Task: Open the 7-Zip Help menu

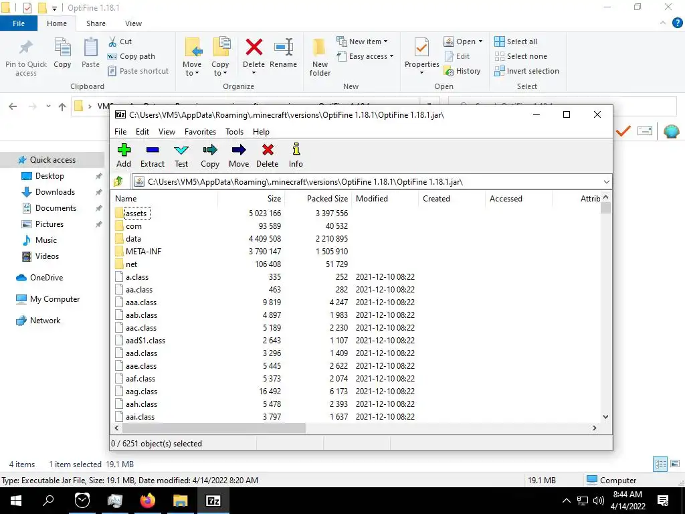Action: coord(262,132)
